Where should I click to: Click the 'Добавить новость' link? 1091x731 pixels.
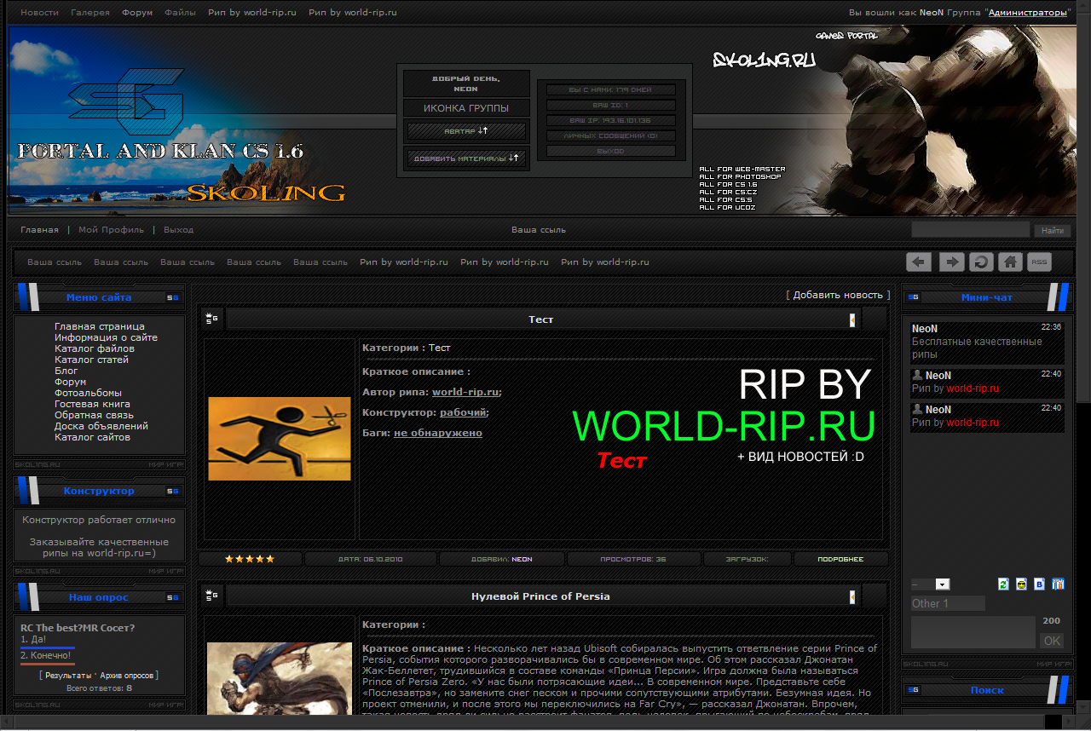click(838, 295)
